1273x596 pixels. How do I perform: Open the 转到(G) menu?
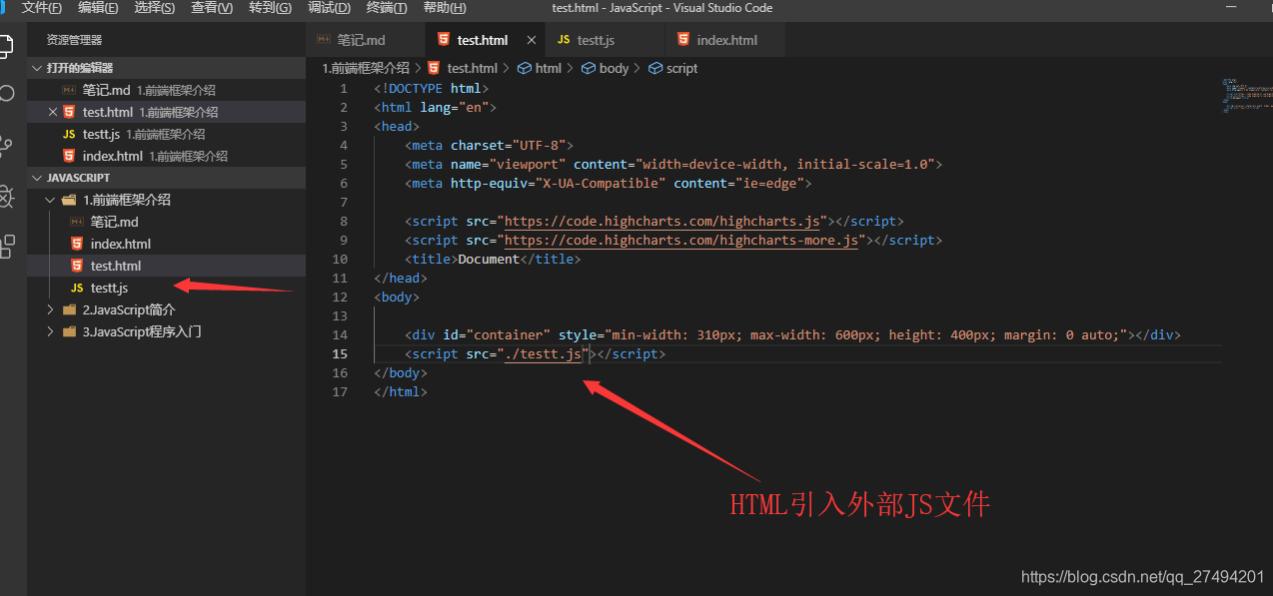(270, 8)
